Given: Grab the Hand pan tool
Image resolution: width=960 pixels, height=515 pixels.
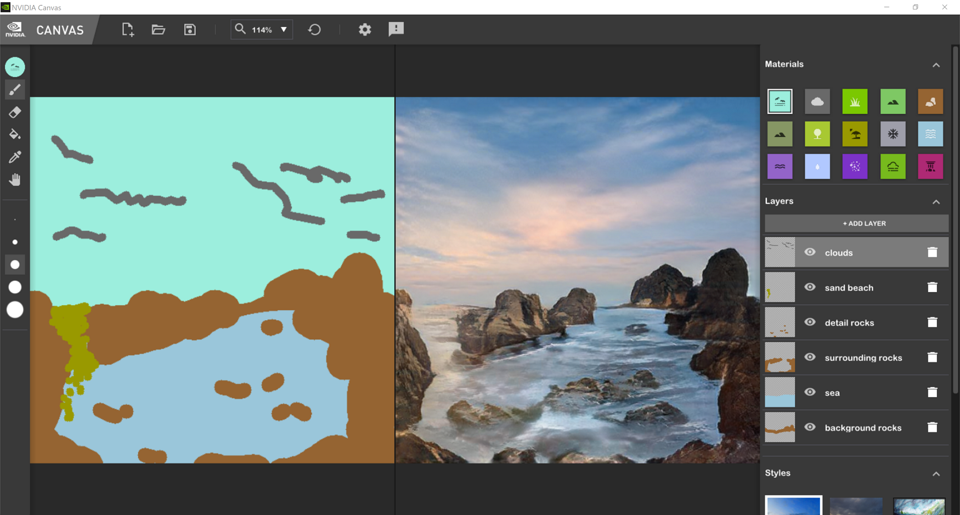Looking at the screenshot, I should click(15, 179).
